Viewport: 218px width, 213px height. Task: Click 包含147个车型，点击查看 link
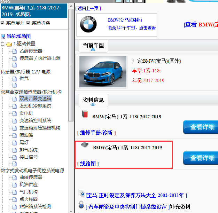click(x=132, y=28)
